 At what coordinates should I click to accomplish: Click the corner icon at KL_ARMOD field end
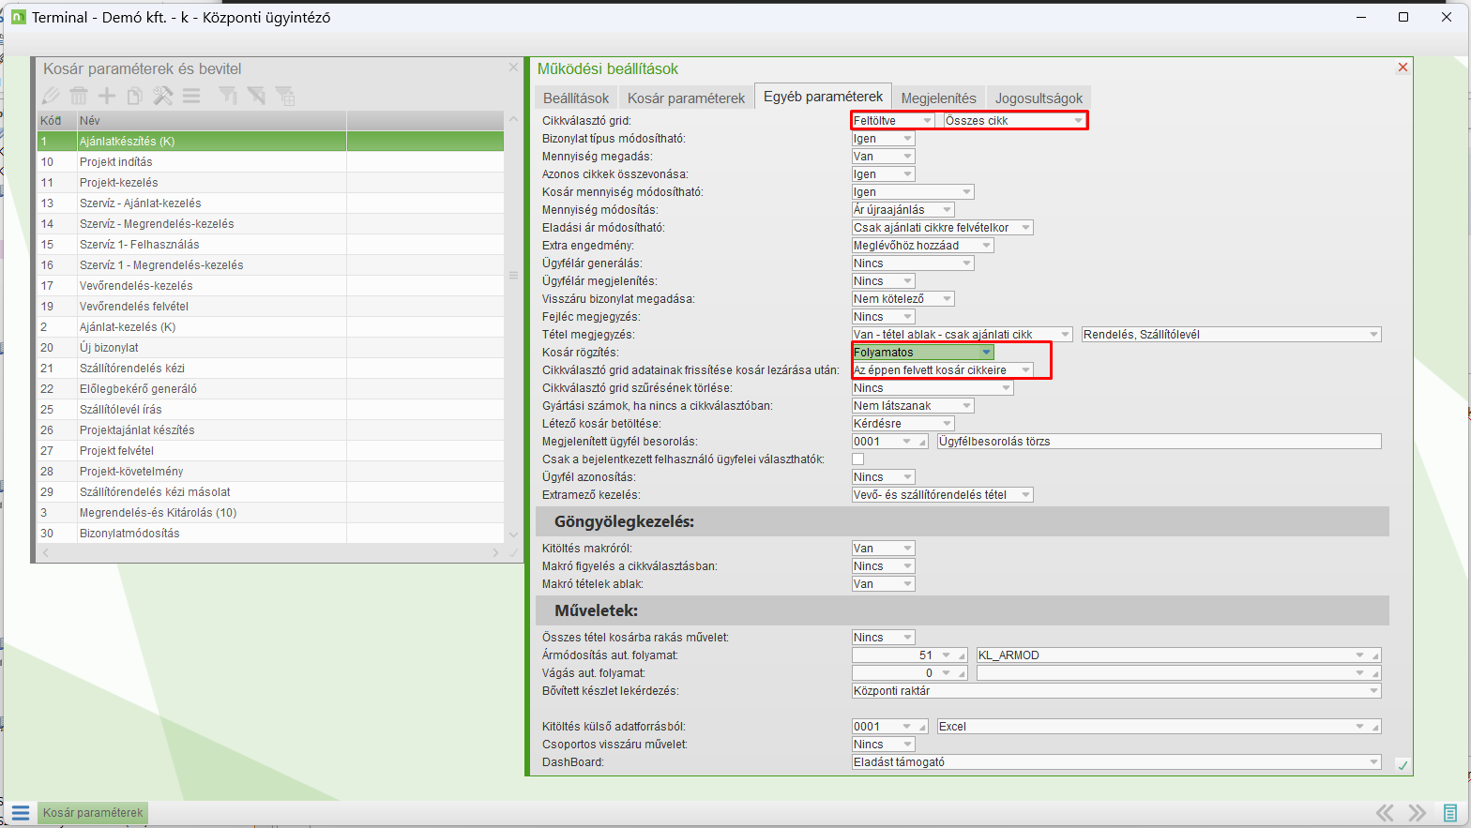[1376, 655]
